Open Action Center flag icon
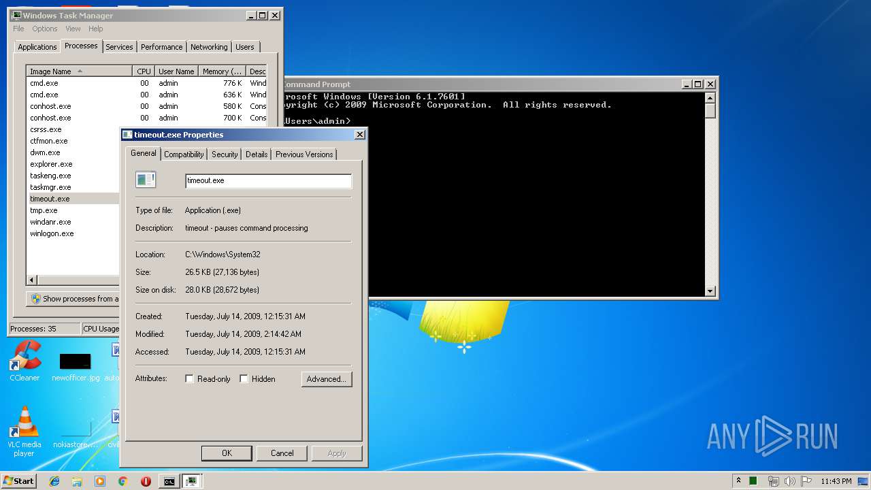The height and width of the screenshot is (490, 871). click(806, 481)
